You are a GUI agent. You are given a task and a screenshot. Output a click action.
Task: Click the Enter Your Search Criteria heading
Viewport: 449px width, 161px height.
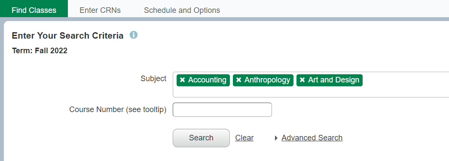point(67,36)
